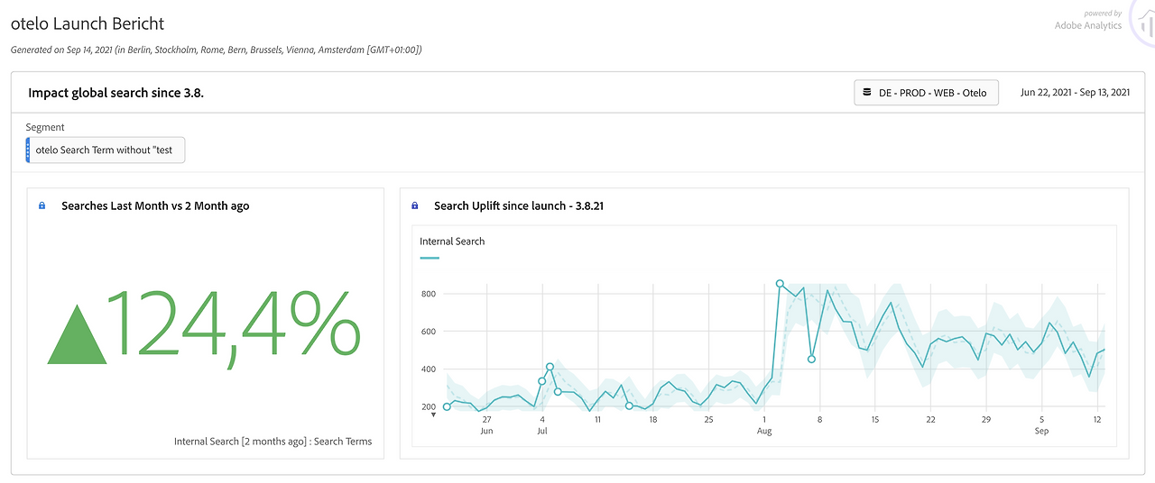
Task: Click the Search Uplift since launch title
Action: coord(518,206)
